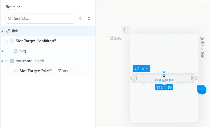Open the artboard settings gear icon
210x127 pixels.
(x=202, y=38)
